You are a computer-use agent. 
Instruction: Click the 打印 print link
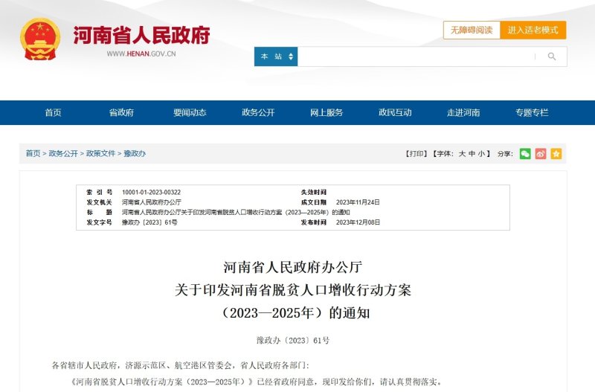point(416,154)
